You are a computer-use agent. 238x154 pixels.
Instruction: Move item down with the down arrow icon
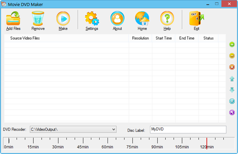coord(232,90)
